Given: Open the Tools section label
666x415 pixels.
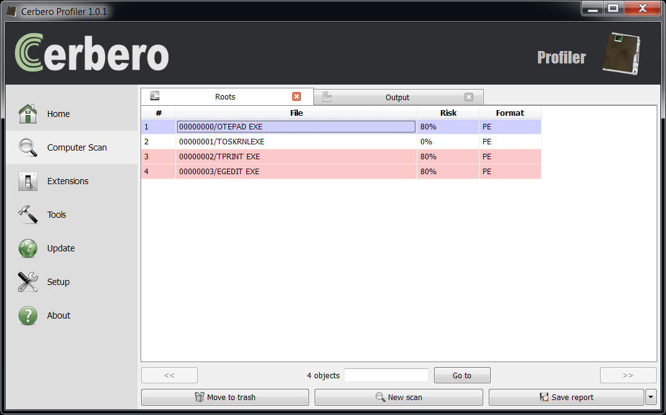Looking at the screenshot, I should [57, 215].
